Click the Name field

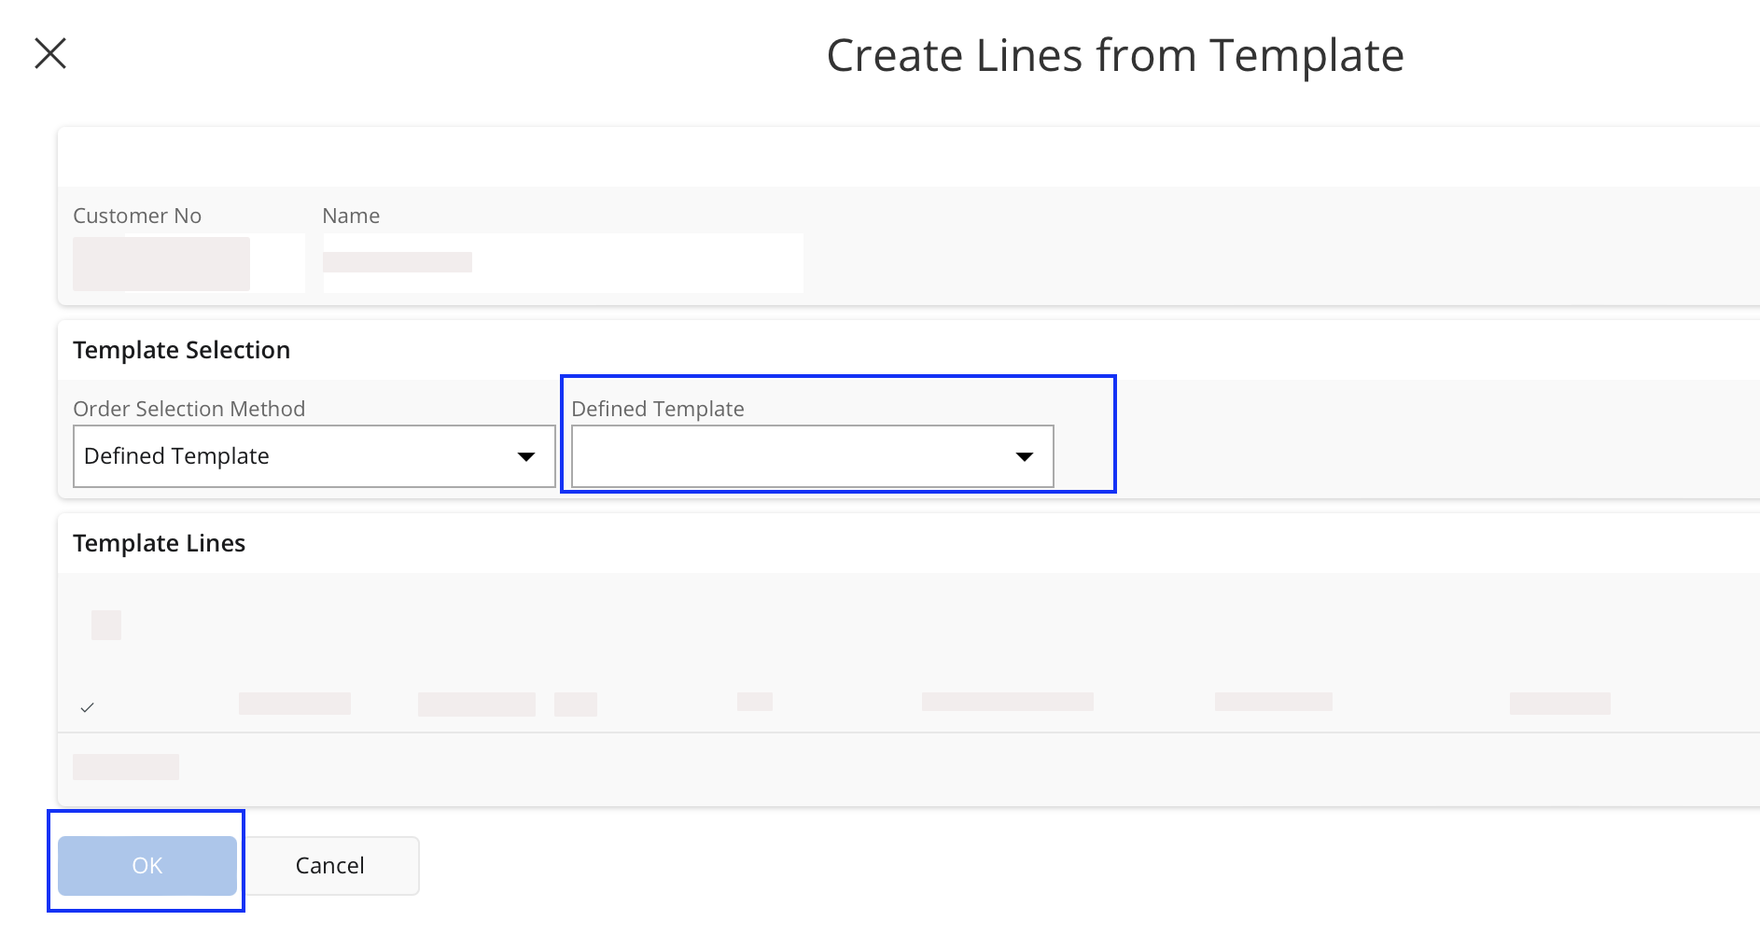562,263
